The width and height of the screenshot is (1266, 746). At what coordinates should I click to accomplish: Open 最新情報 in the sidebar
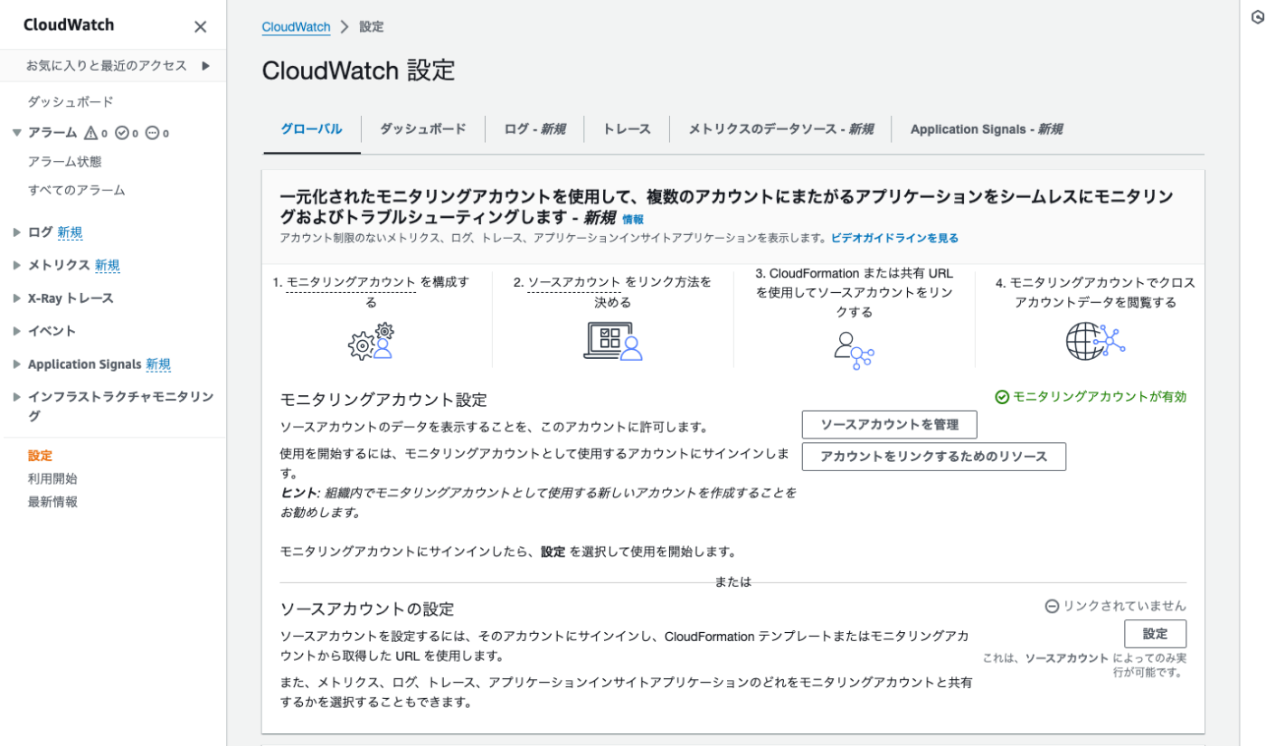point(52,502)
